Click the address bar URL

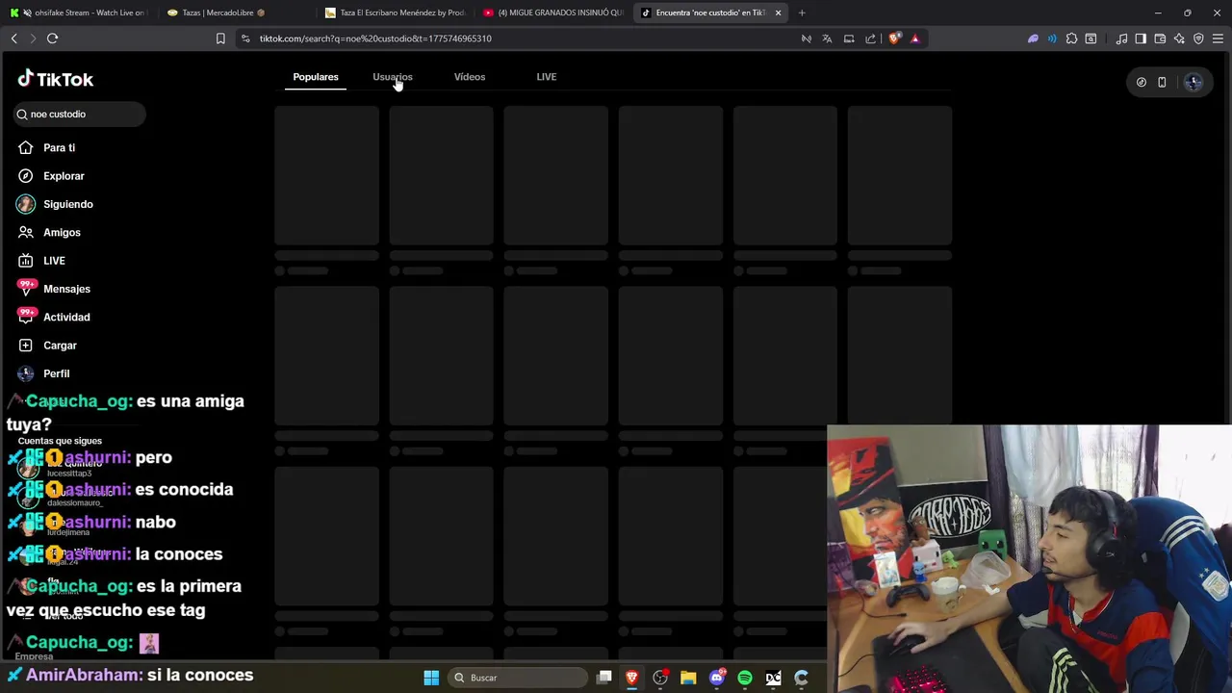pyautogui.click(x=375, y=38)
